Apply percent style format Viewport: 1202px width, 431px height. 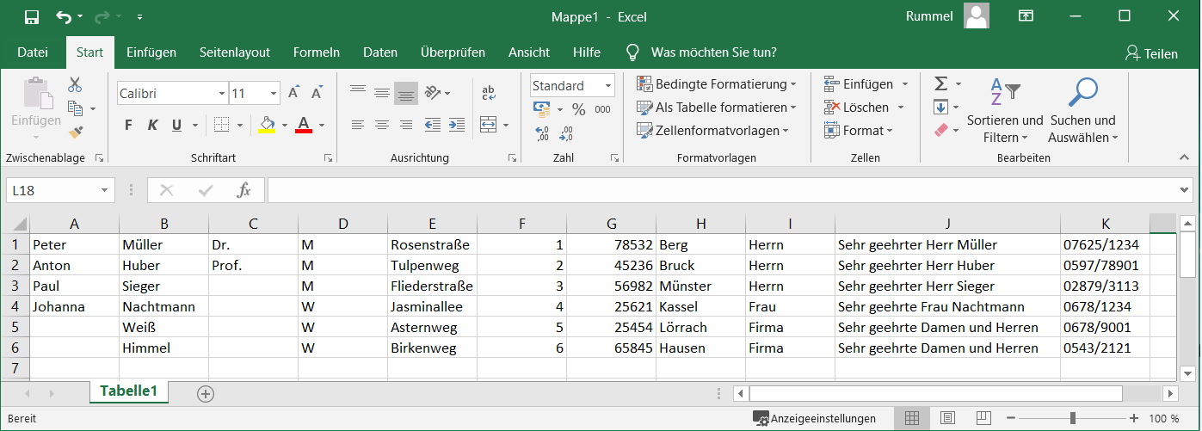pyautogui.click(x=579, y=109)
